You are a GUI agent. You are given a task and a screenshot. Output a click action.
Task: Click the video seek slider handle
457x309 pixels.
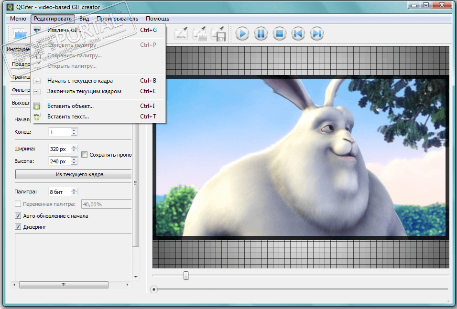186,276
